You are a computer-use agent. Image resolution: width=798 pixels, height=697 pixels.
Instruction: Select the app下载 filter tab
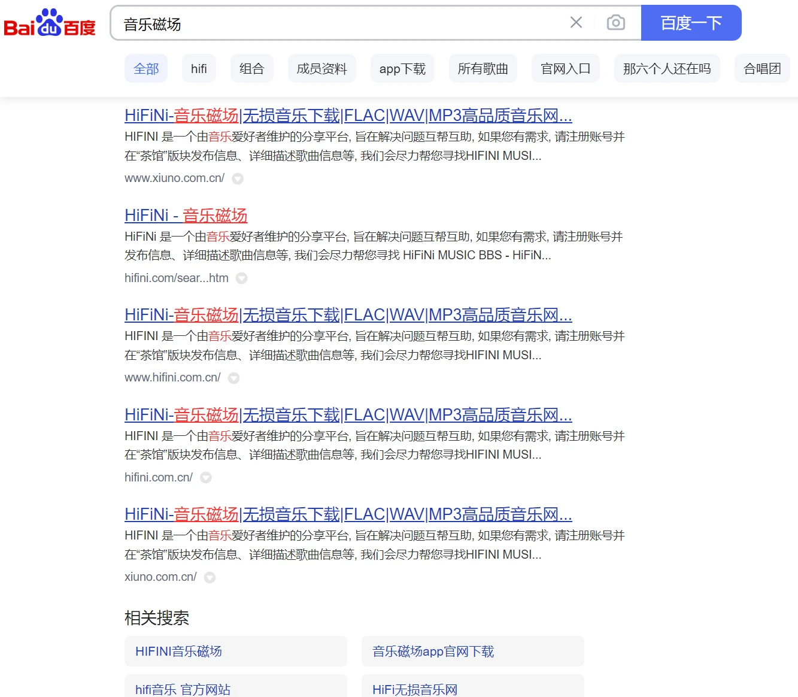[402, 69]
